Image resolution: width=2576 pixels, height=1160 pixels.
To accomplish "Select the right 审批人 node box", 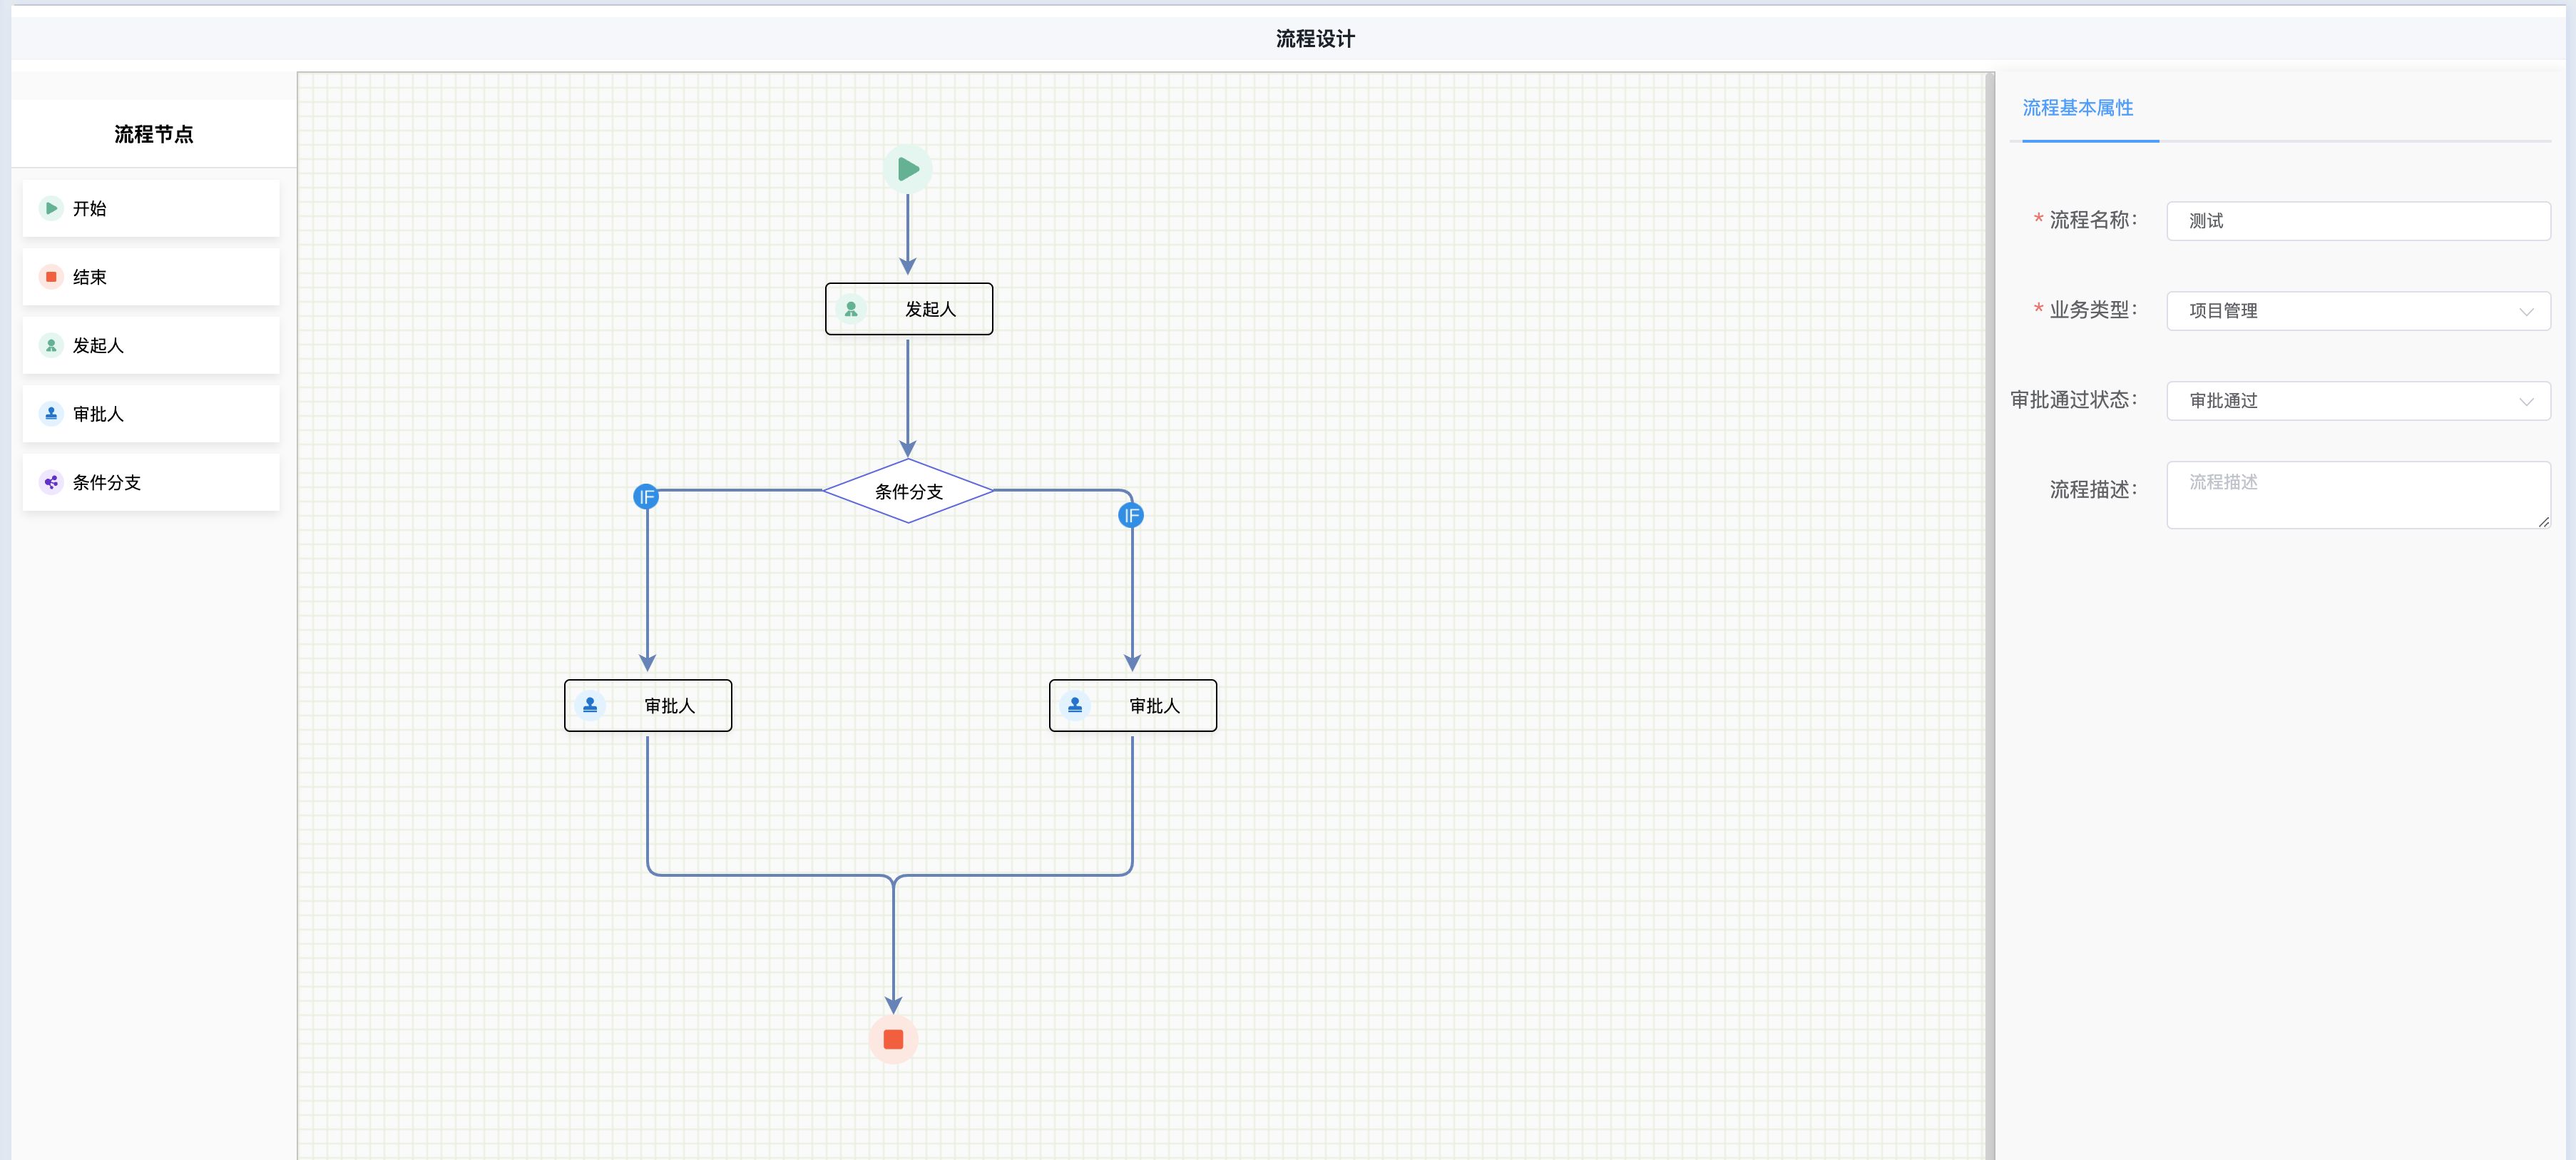I will [1133, 705].
